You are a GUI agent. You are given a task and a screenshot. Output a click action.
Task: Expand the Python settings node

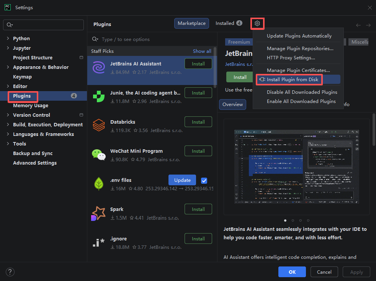point(8,38)
